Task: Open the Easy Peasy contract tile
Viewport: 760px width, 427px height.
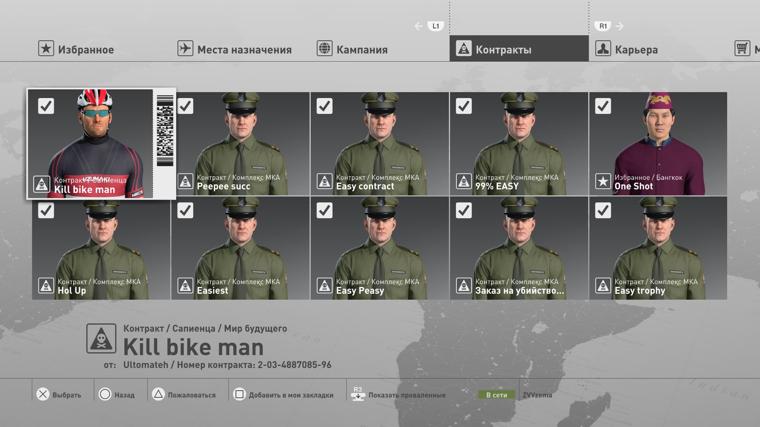Action: click(x=380, y=248)
